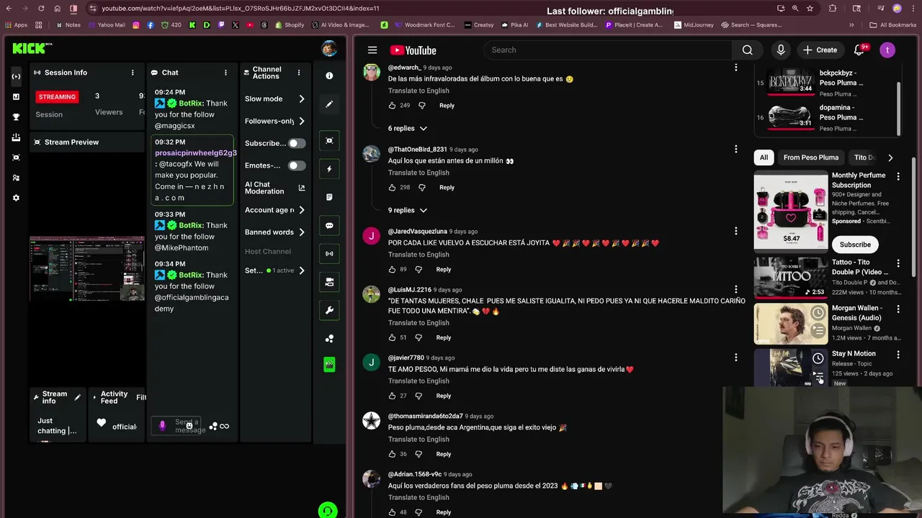Reply to @thomasmiranda6to2da7 comment
Screen dimensions: 922x518
(x=444, y=454)
